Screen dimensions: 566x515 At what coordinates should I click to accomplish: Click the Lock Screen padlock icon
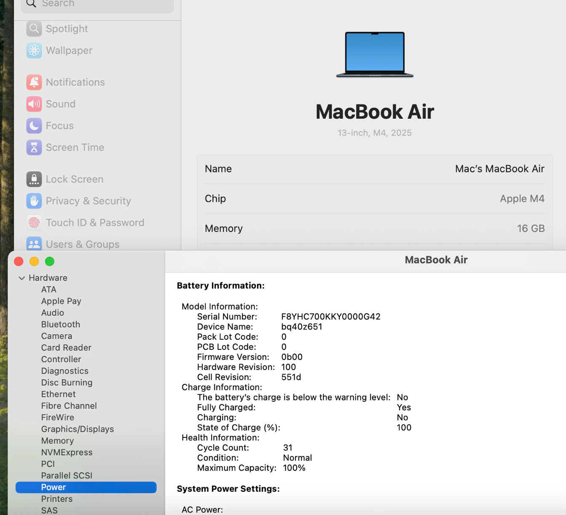pyautogui.click(x=34, y=179)
